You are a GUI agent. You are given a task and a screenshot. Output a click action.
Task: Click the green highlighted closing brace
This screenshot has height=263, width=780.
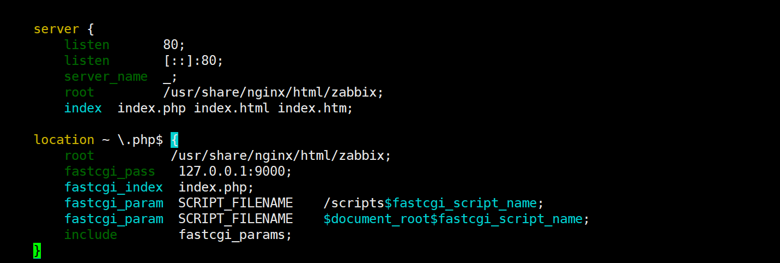tap(37, 250)
